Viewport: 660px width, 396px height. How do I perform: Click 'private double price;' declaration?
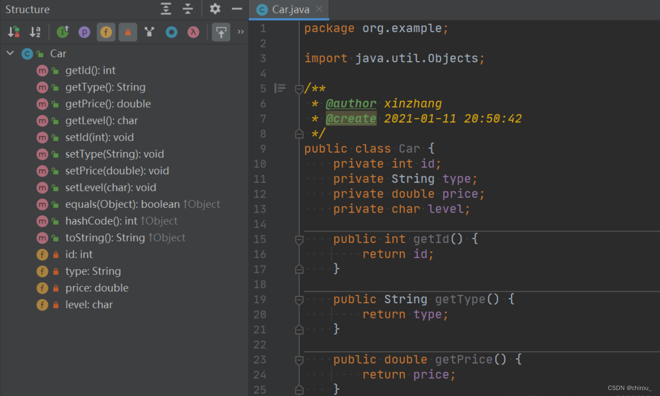tap(409, 194)
